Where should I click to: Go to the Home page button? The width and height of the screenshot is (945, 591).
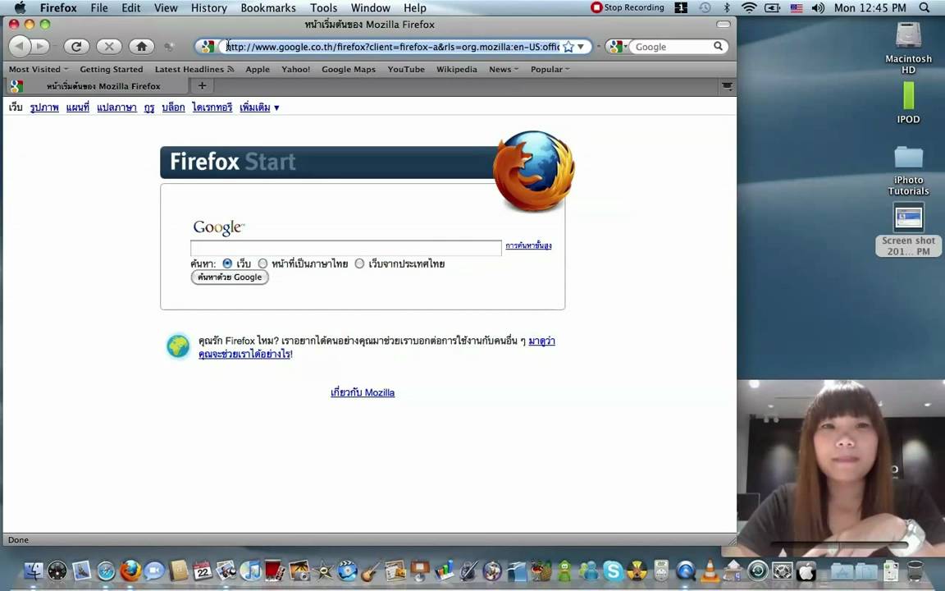(x=142, y=47)
